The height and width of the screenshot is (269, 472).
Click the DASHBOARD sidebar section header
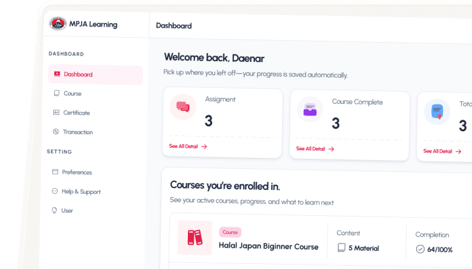(x=66, y=54)
